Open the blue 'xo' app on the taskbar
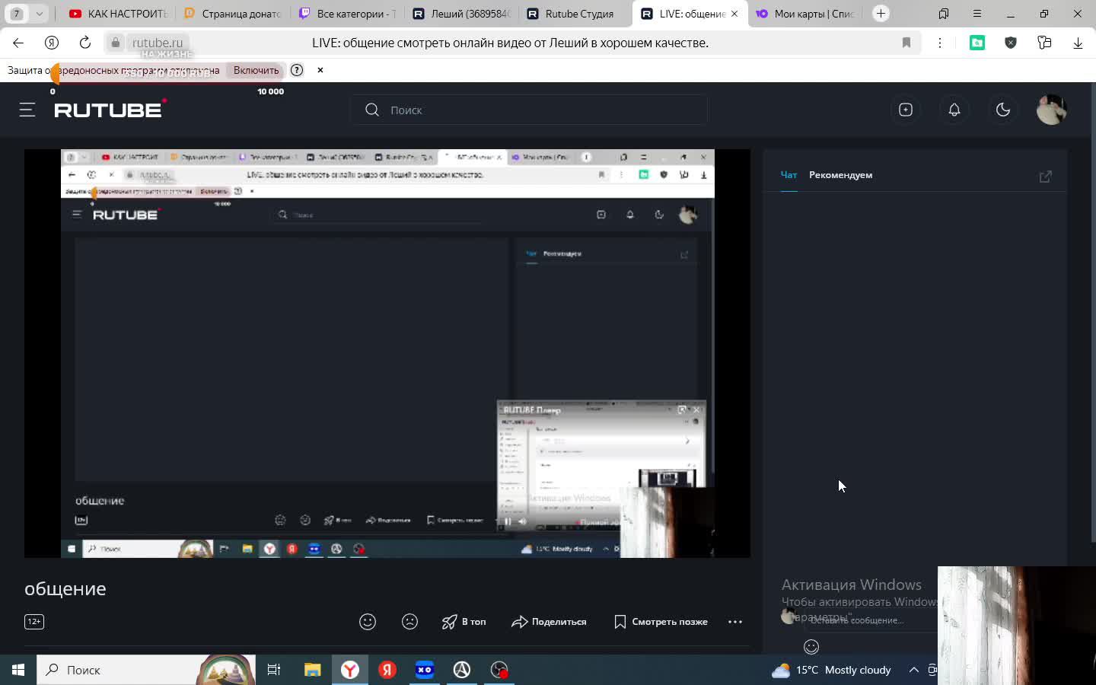The width and height of the screenshot is (1096, 685). point(425,670)
